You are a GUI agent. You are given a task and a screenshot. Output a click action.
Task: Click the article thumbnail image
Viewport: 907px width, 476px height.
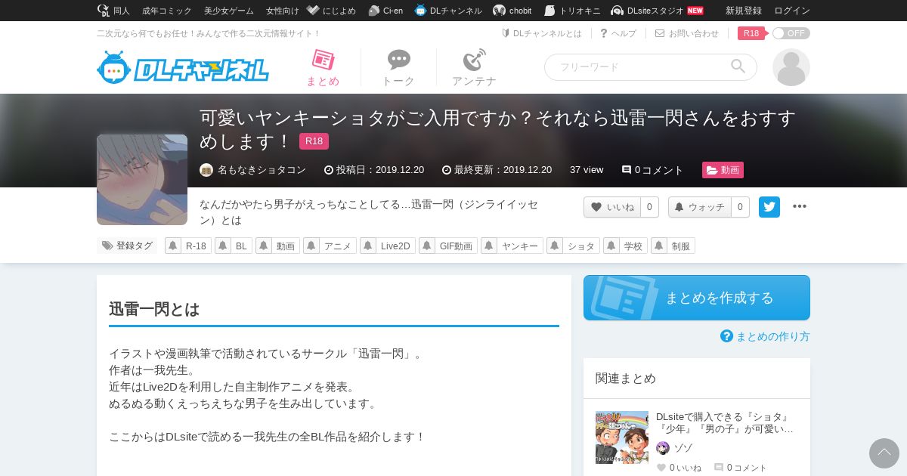(142, 180)
